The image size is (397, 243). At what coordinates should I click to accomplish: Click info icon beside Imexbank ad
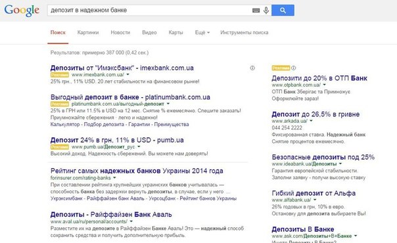252,68
